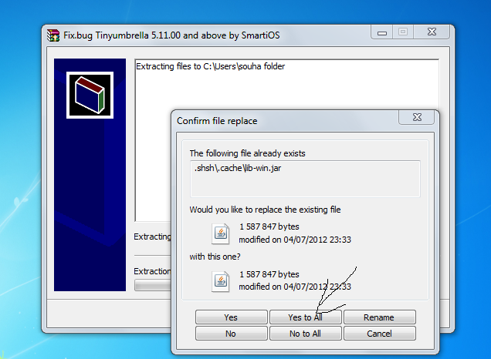Click the .shsh\.cache\lib-win.jar file path
The height and width of the screenshot is (359, 491).
[x=238, y=168]
